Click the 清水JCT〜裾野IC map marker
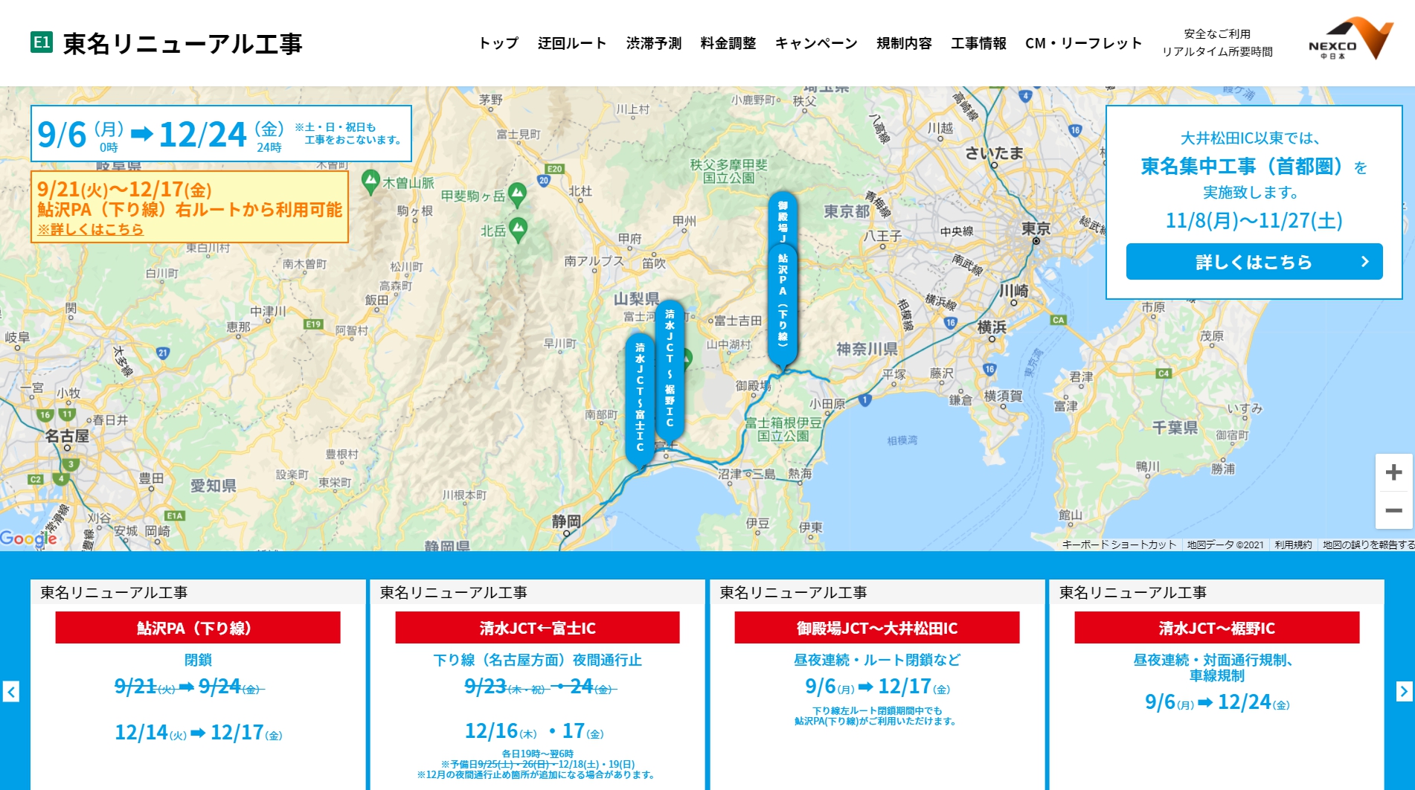The height and width of the screenshot is (790, 1415). tap(670, 370)
